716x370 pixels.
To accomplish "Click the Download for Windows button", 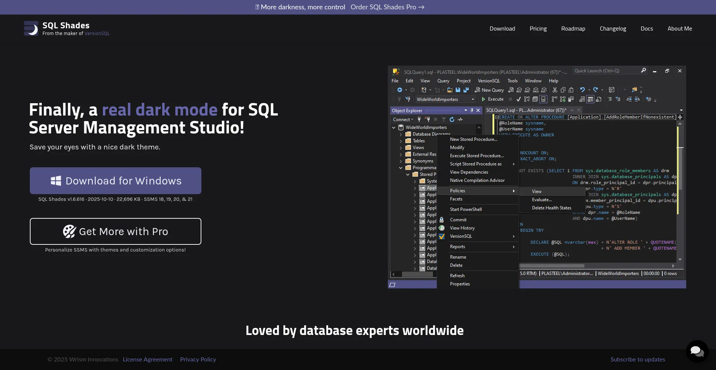I will 116,181.
